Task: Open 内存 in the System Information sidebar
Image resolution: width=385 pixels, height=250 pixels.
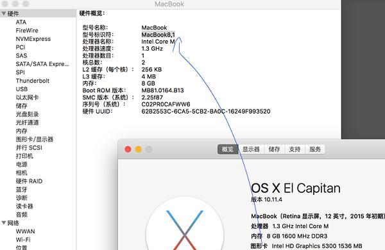Action: click(x=22, y=131)
